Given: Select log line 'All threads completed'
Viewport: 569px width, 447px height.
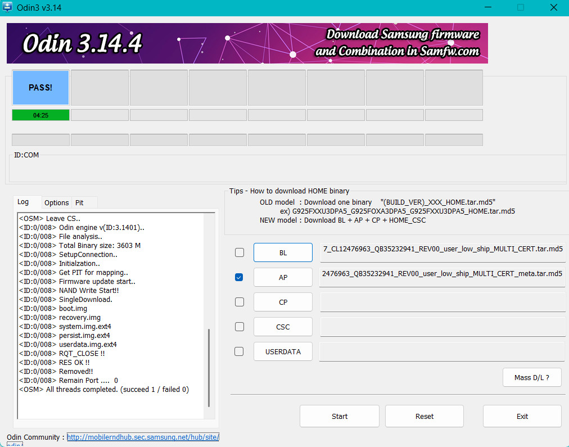Looking at the screenshot, I should pyautogui.click(x=104, y=389).
